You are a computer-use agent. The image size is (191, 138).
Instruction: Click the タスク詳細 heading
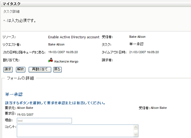point(11,12)
